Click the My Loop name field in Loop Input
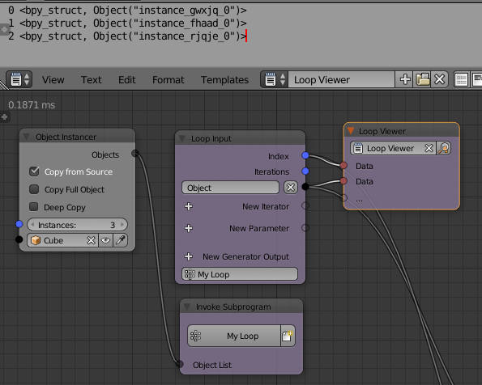This screenshot has height=385, width=482. (x=240, y=274)
